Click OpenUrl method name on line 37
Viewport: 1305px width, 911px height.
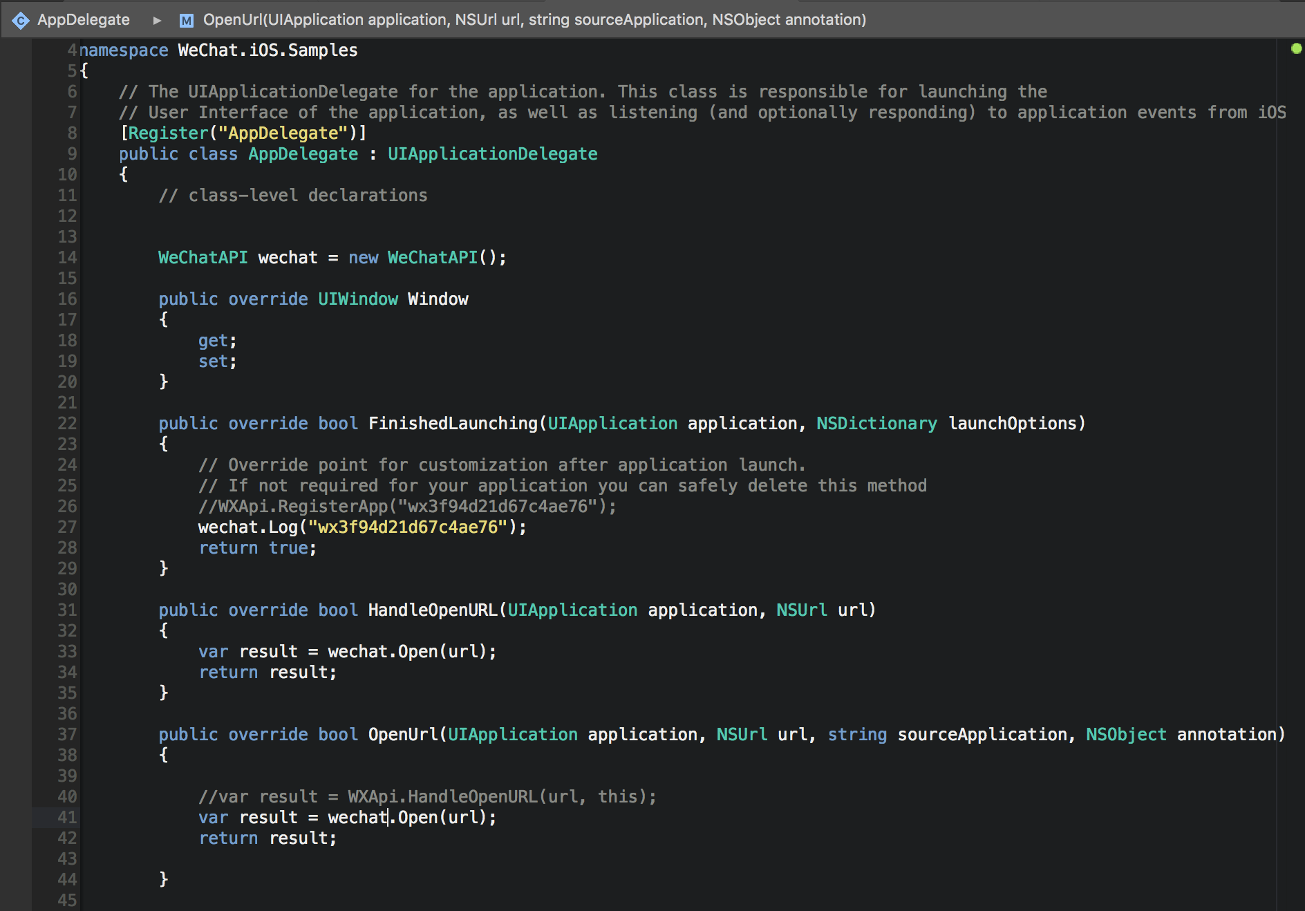[403, 735]
